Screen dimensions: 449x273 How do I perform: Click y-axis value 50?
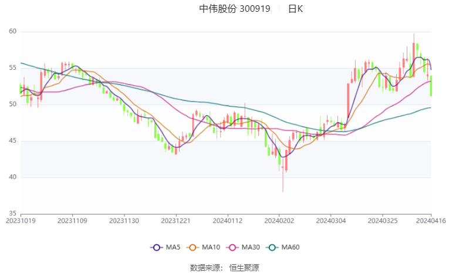(12, 105)
